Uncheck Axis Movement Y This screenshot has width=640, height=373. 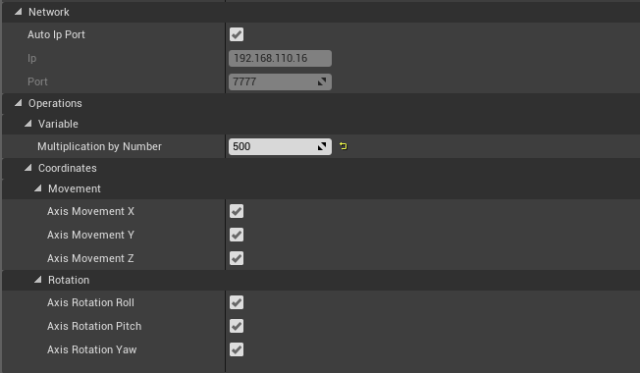[x=237, y=235]
